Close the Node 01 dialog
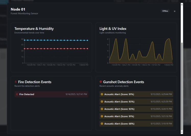Screen dimensions: 191x136 point(175,11)
